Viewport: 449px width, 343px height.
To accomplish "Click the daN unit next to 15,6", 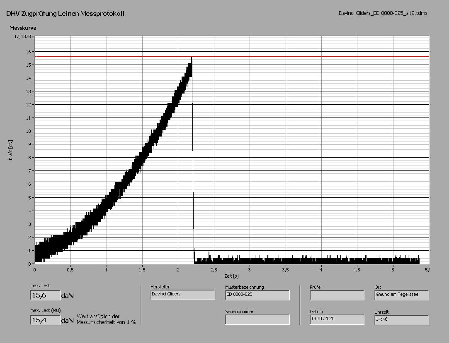I will pos(68,295).
